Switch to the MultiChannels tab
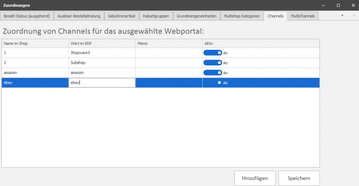Image resolution: width=359 pixels, height=186 pixels. pos(303,16)
